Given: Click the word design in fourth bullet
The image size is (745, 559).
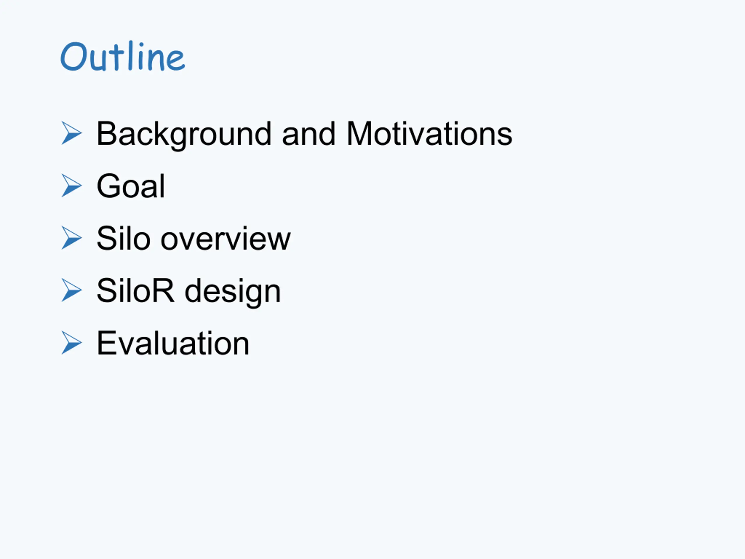Looking at the screenshot, I should point(233,292).
